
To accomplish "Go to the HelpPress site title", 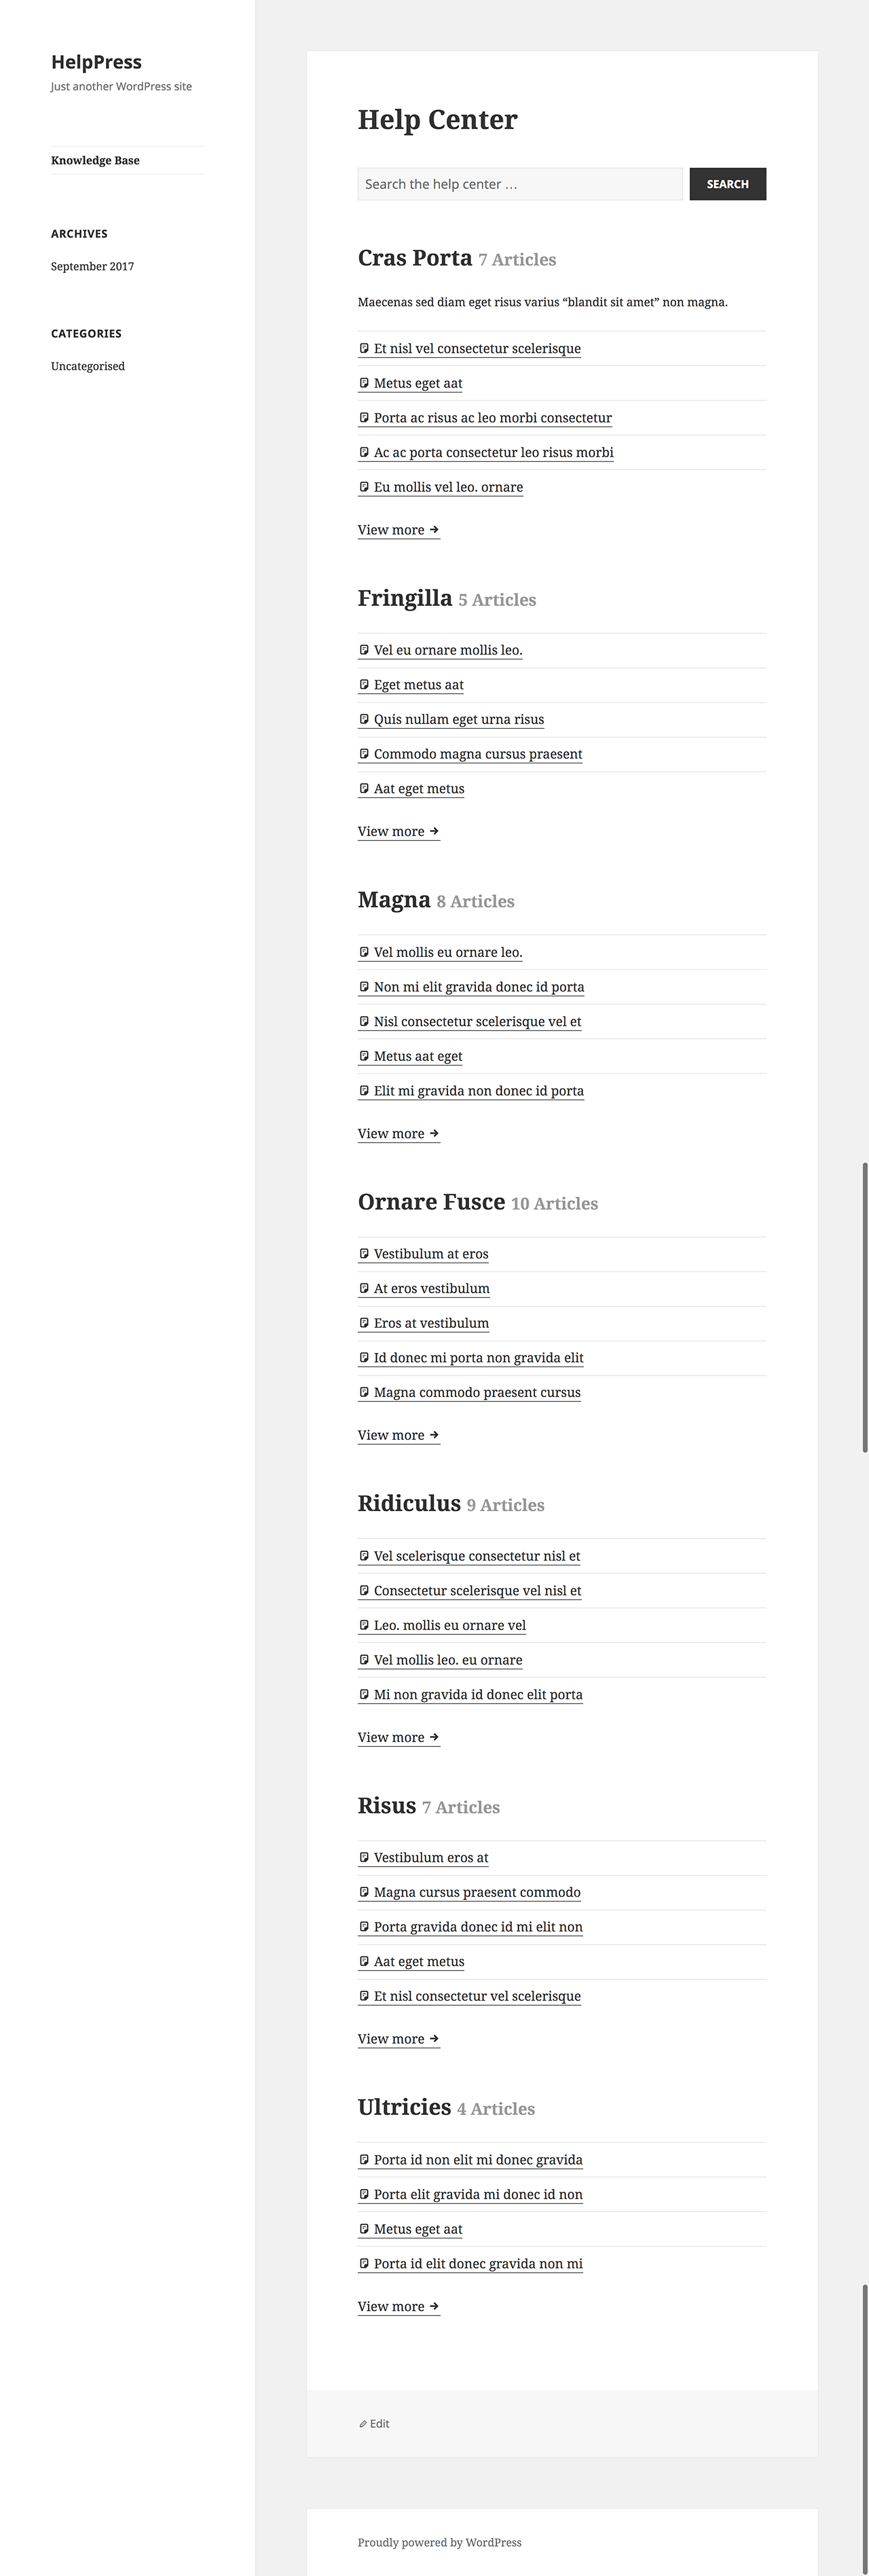I will point(96,62).
